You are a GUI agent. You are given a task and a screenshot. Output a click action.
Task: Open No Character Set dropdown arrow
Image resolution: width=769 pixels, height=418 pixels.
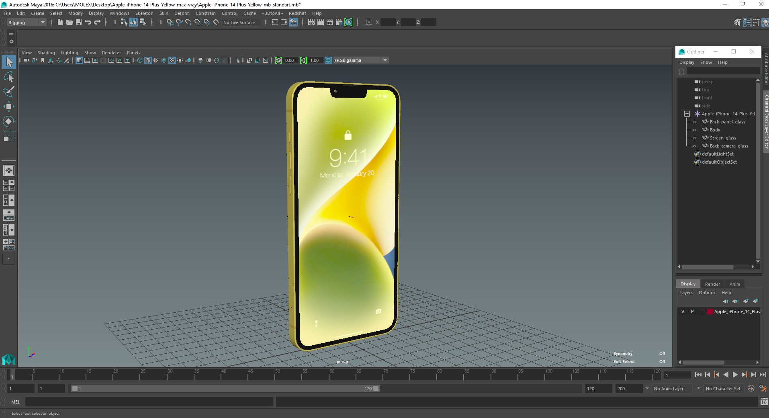pos(699,388)
